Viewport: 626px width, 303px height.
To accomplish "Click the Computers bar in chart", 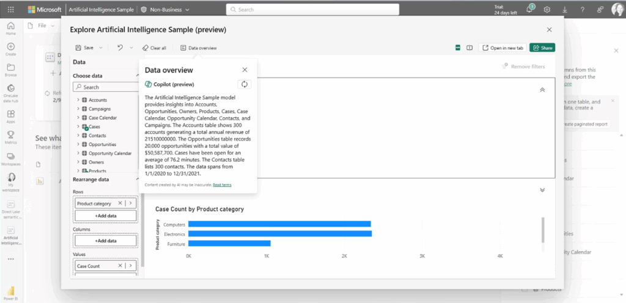I will point(279,224).
